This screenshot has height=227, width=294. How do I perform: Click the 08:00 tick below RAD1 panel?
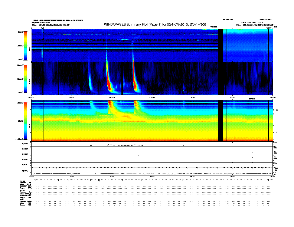tap(112, 98)
